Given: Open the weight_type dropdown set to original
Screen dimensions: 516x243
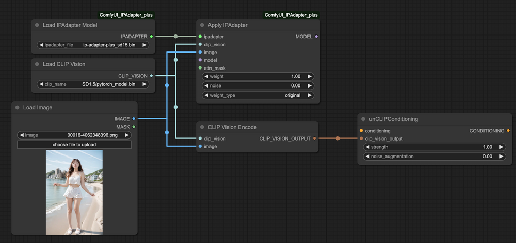Looking at the screenshot, I should click(x=258, y=95).
